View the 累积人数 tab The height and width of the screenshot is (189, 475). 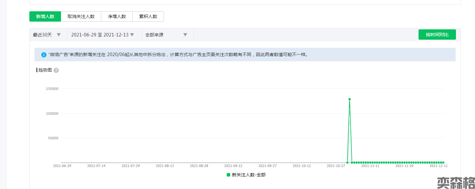[148, 16]
